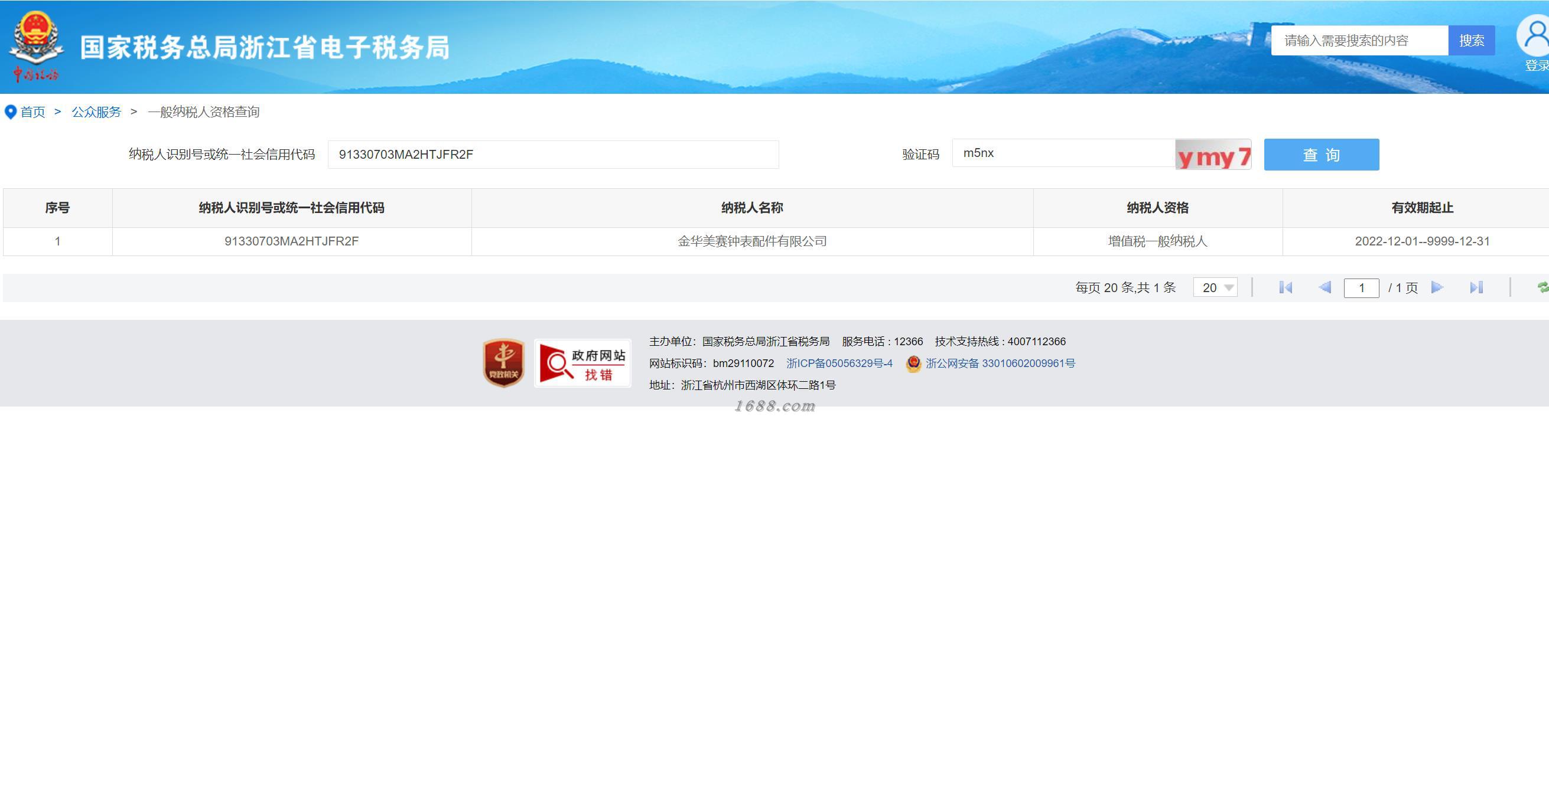This screenshot has width=1549, height=809.
Task: Open the 浙ICP备05056329号-4 link
Action: [839, 363]
